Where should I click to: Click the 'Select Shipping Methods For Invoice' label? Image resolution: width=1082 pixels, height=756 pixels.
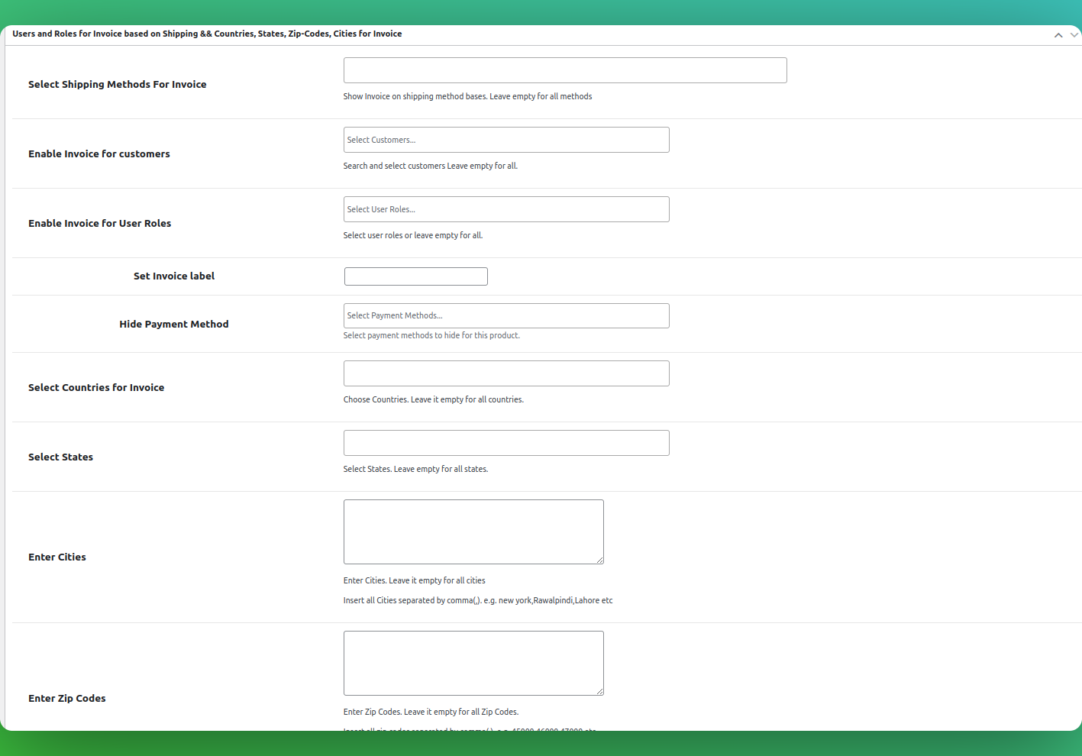pos(118,85)
